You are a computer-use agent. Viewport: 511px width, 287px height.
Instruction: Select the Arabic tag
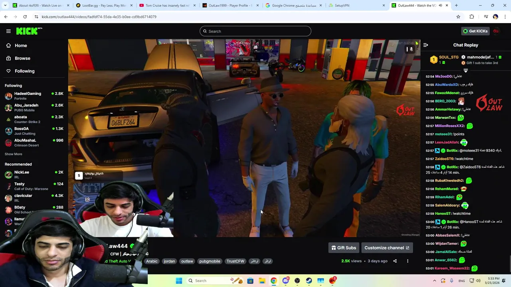(152, 261)
